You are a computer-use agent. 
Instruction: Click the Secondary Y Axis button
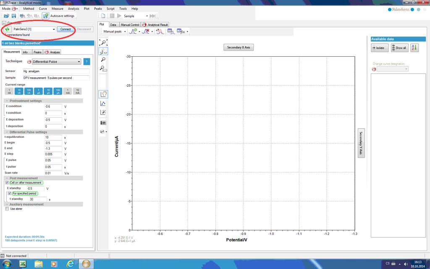point(361,143)
